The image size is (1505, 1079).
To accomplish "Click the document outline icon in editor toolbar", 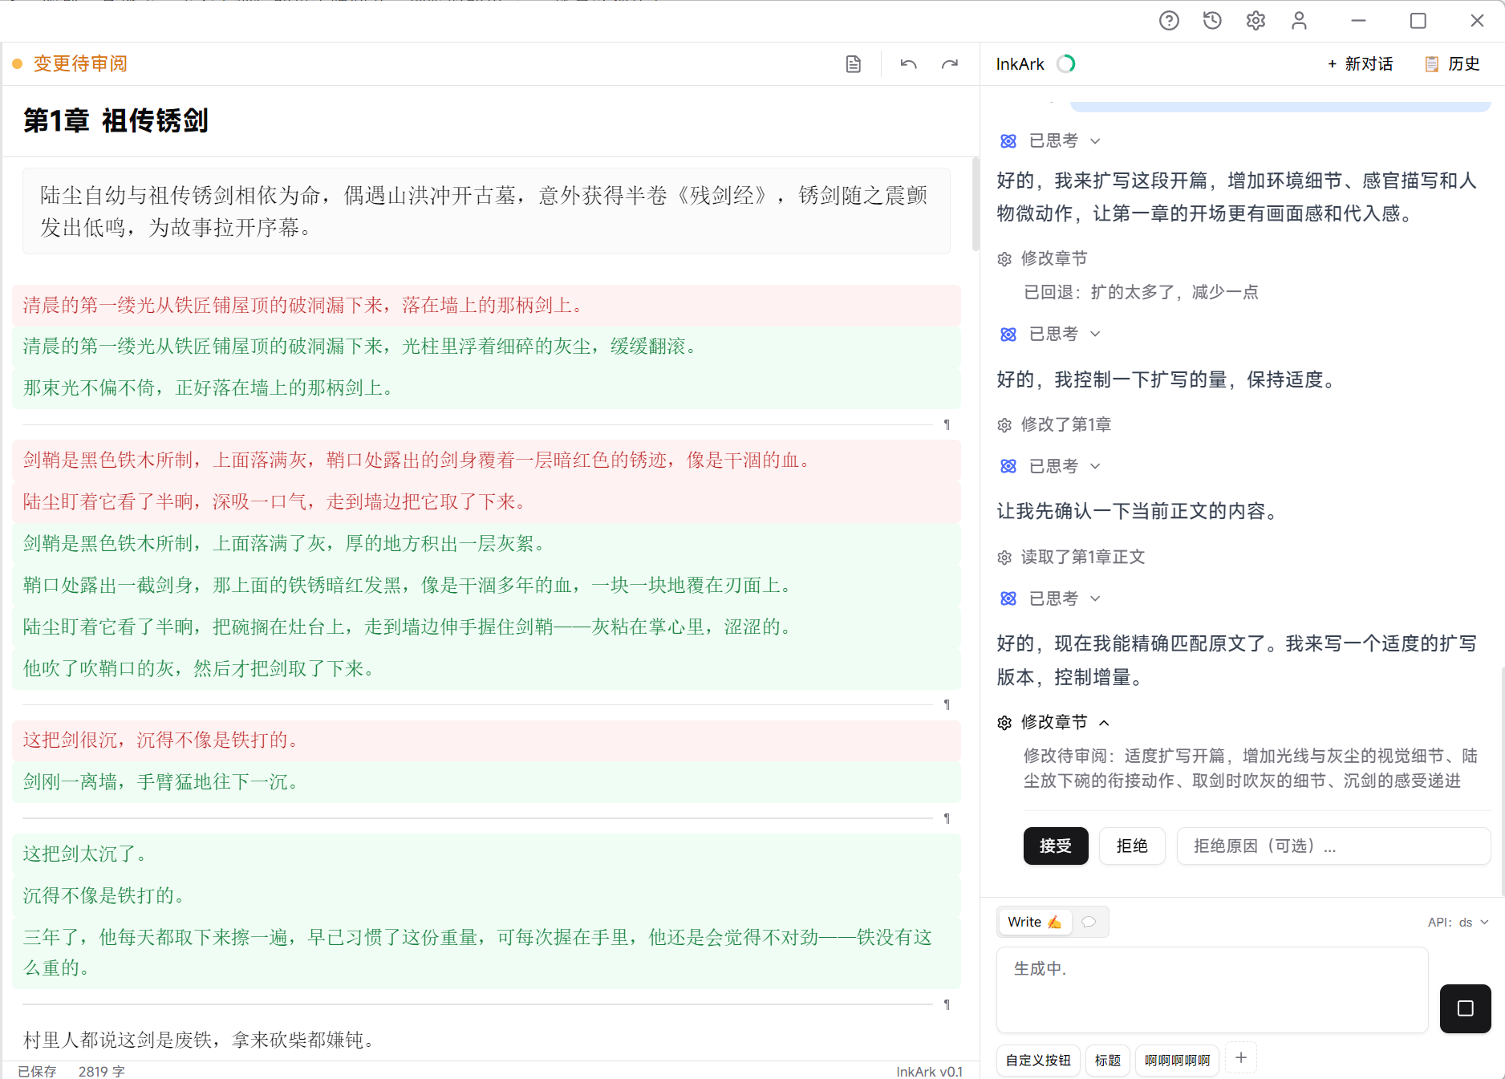I will coord(854,64).
